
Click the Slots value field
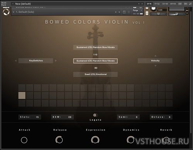[x=30, y=117]
